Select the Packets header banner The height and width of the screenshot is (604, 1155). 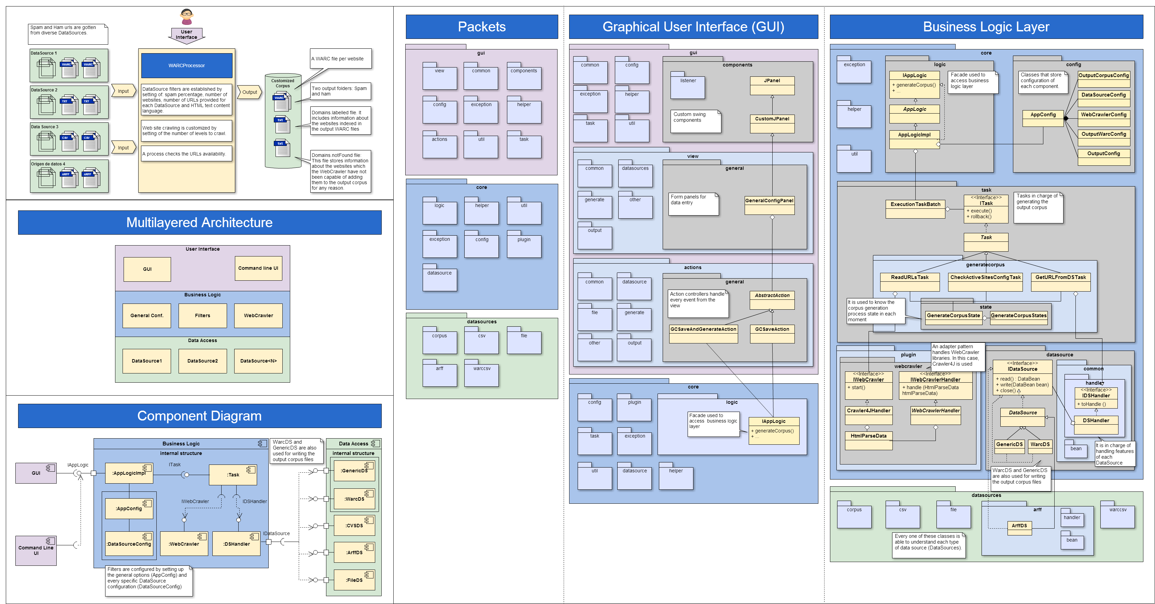[481, 27]
